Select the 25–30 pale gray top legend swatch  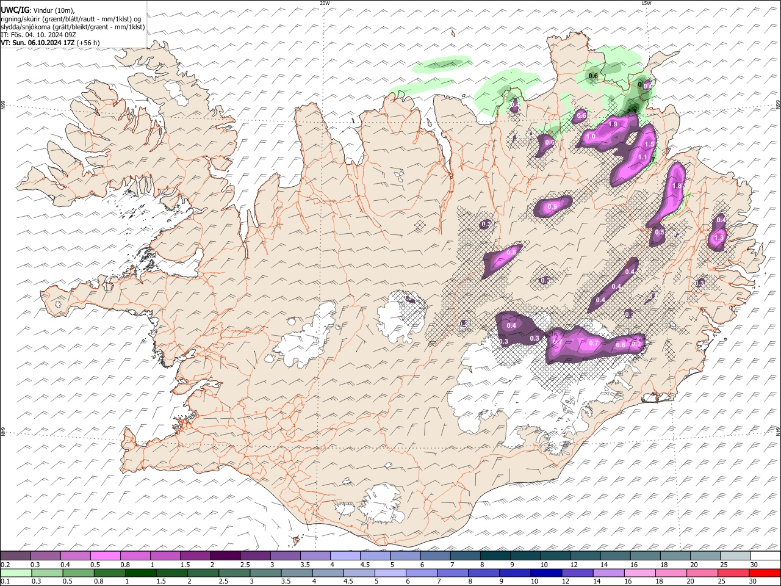point(735,556)
